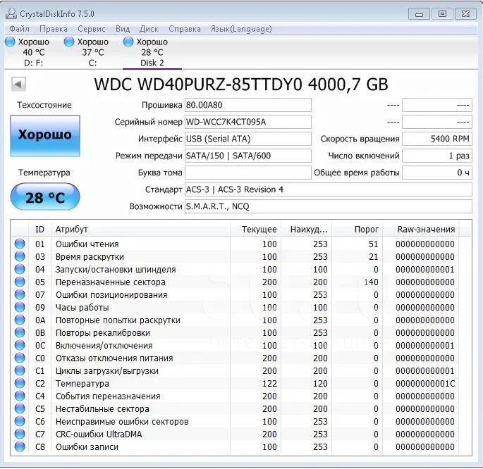Click status icon for C5 Нестабильные сектора

pos(20,408)
